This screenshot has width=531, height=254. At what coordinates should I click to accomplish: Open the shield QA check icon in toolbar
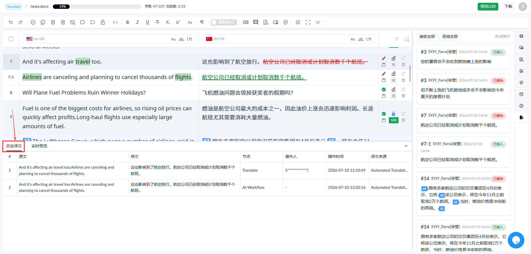(x=285, y=22)
